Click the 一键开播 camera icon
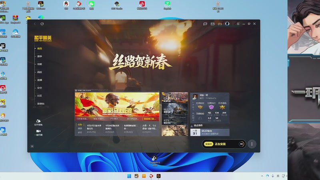The width and height of the screenshot is (320, 180). point(38,133)
